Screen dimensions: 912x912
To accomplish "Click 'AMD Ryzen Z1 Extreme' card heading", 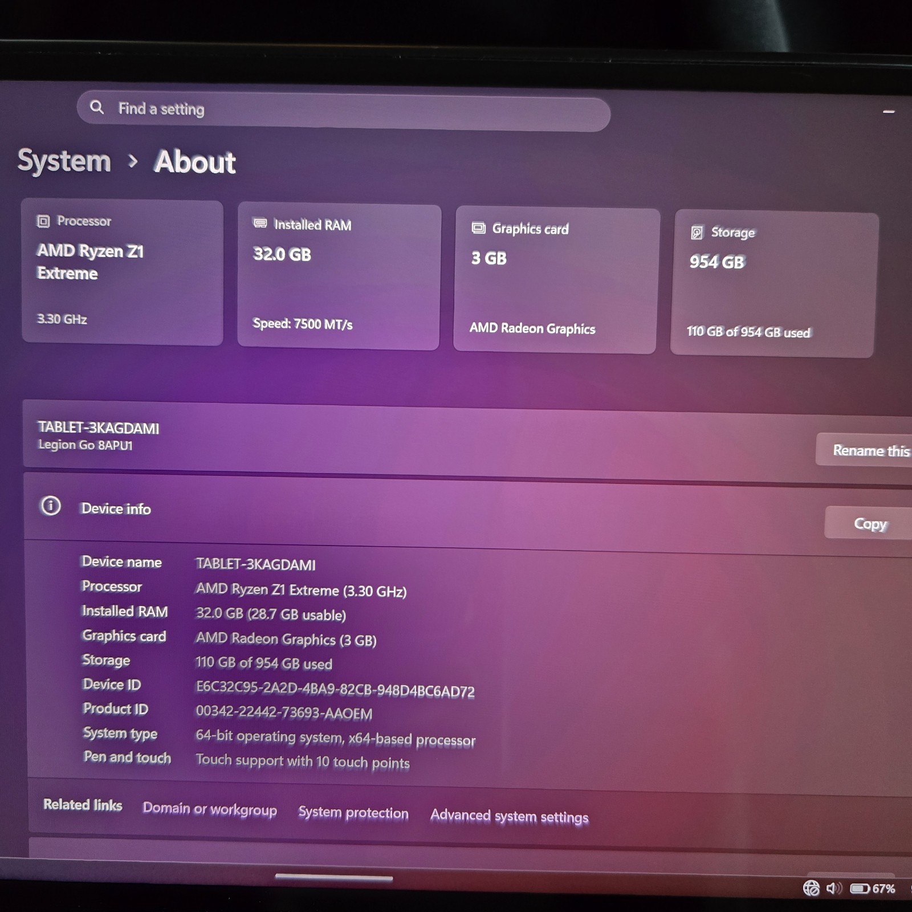I will tap(90, 262).
